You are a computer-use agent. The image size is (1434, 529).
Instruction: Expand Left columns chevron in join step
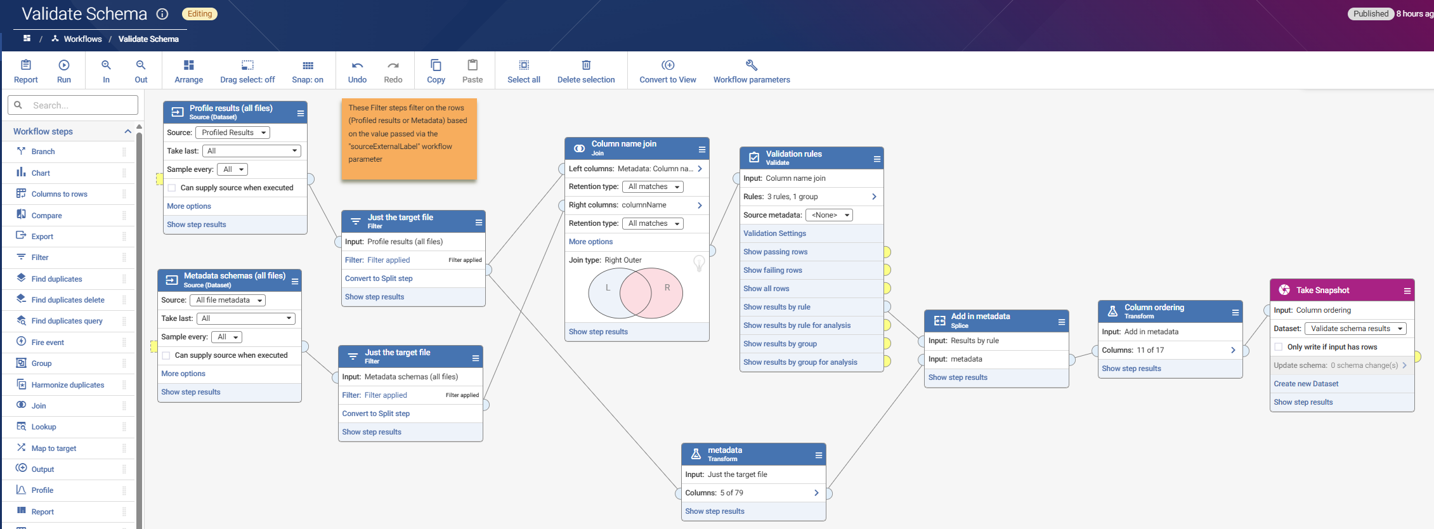pos(700,169)
